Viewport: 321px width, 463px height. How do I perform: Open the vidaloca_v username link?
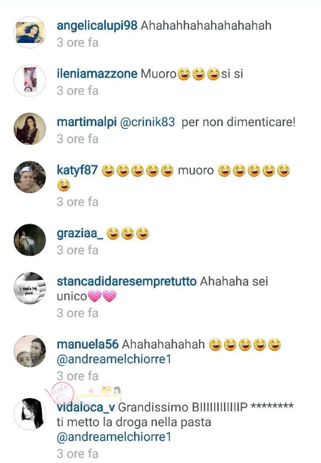[86, 407]
